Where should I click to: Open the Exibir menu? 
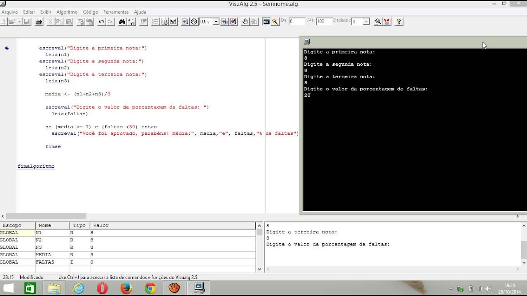46,12
